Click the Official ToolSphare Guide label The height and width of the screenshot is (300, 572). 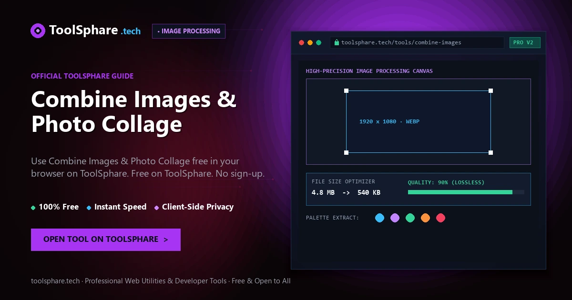pos(82,76)
